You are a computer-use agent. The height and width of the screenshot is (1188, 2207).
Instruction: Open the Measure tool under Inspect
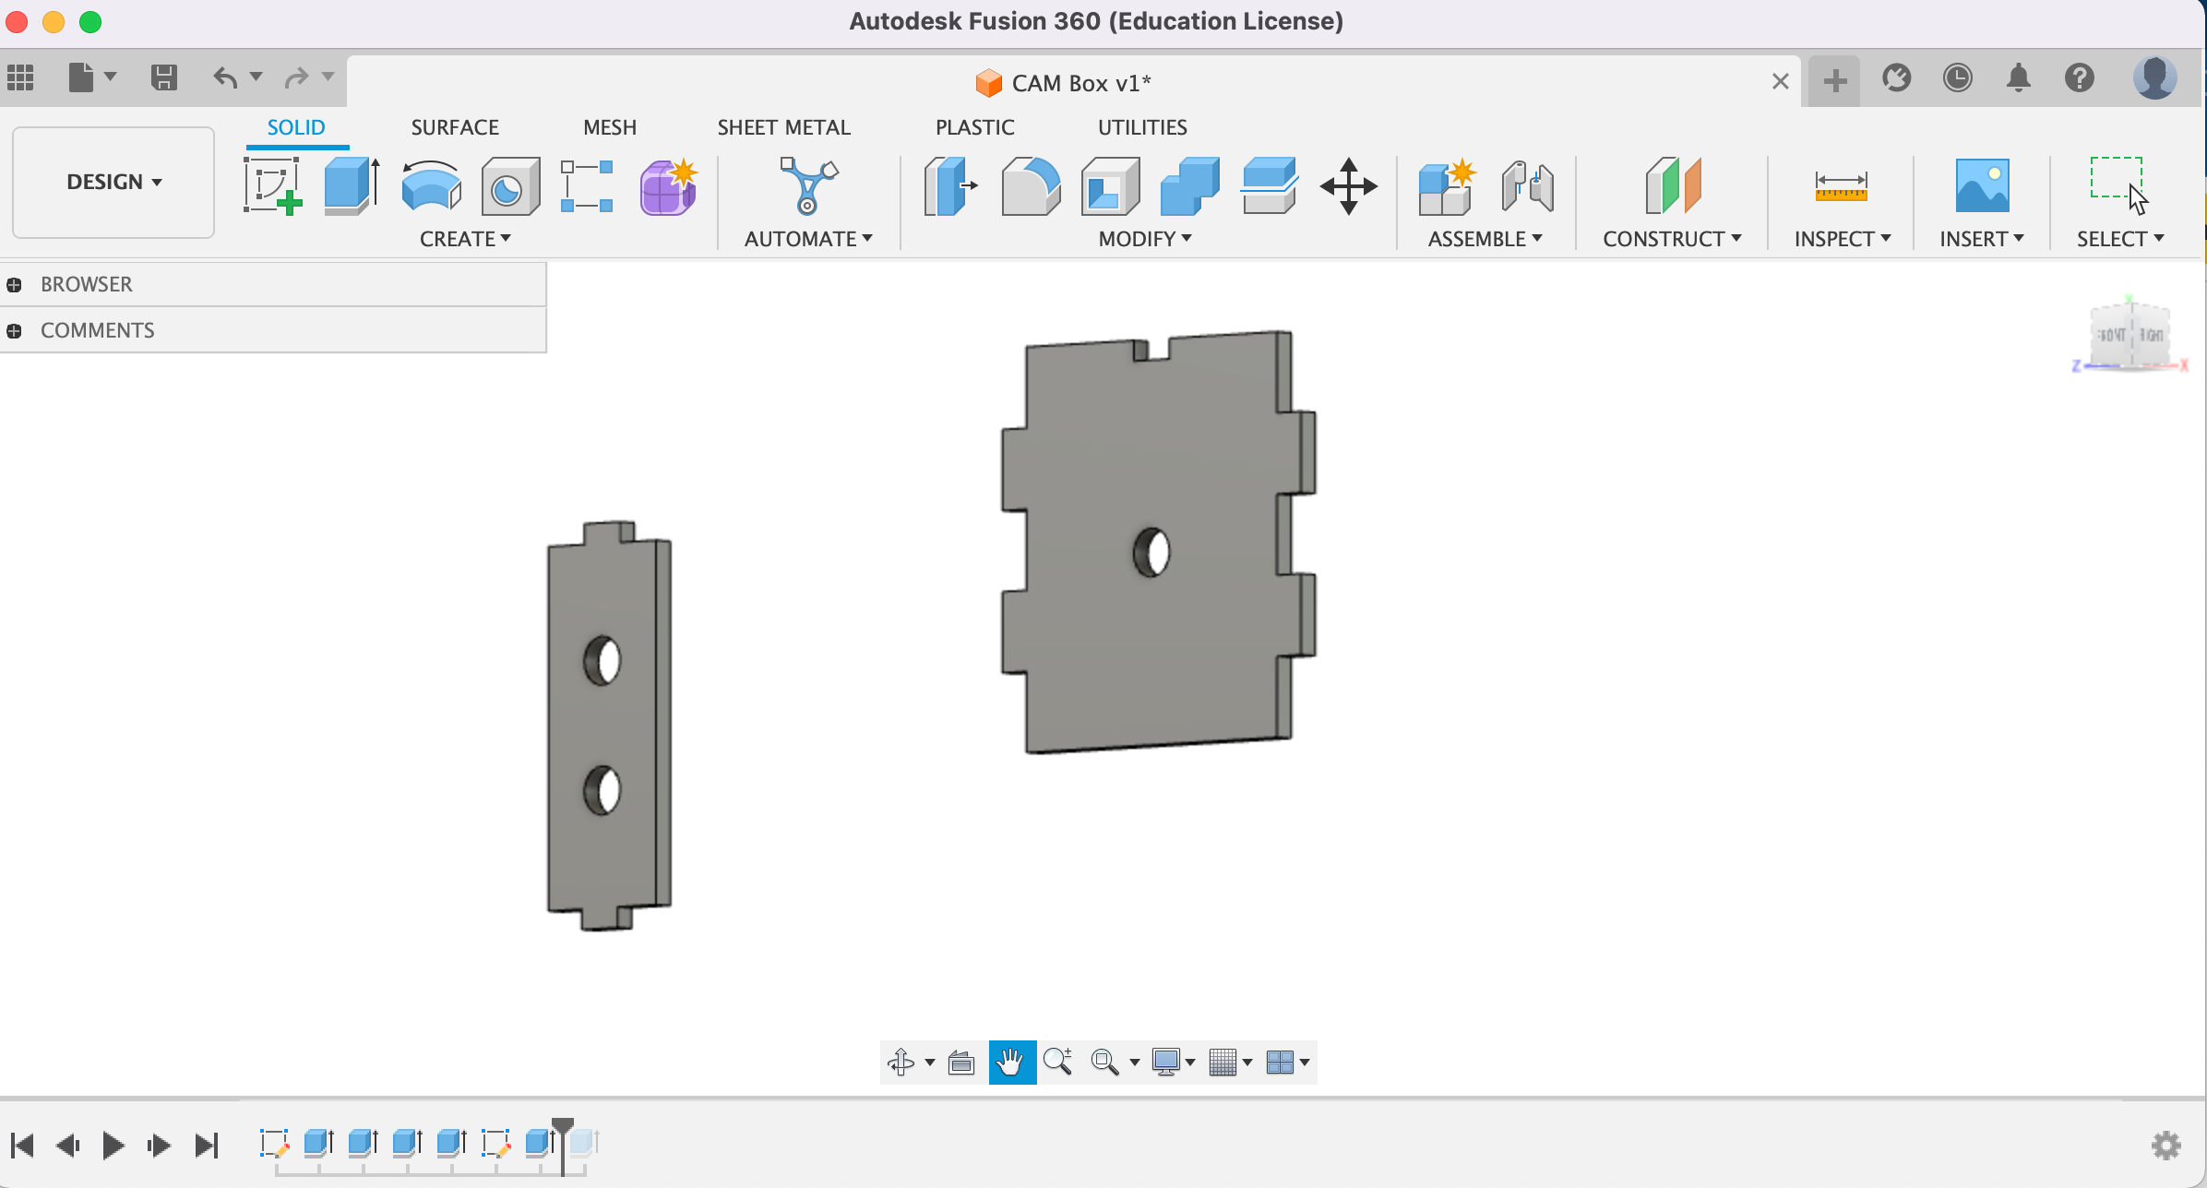point(1842,186)
